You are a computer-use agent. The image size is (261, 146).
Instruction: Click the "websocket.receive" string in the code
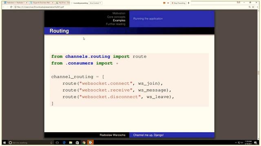106,90
